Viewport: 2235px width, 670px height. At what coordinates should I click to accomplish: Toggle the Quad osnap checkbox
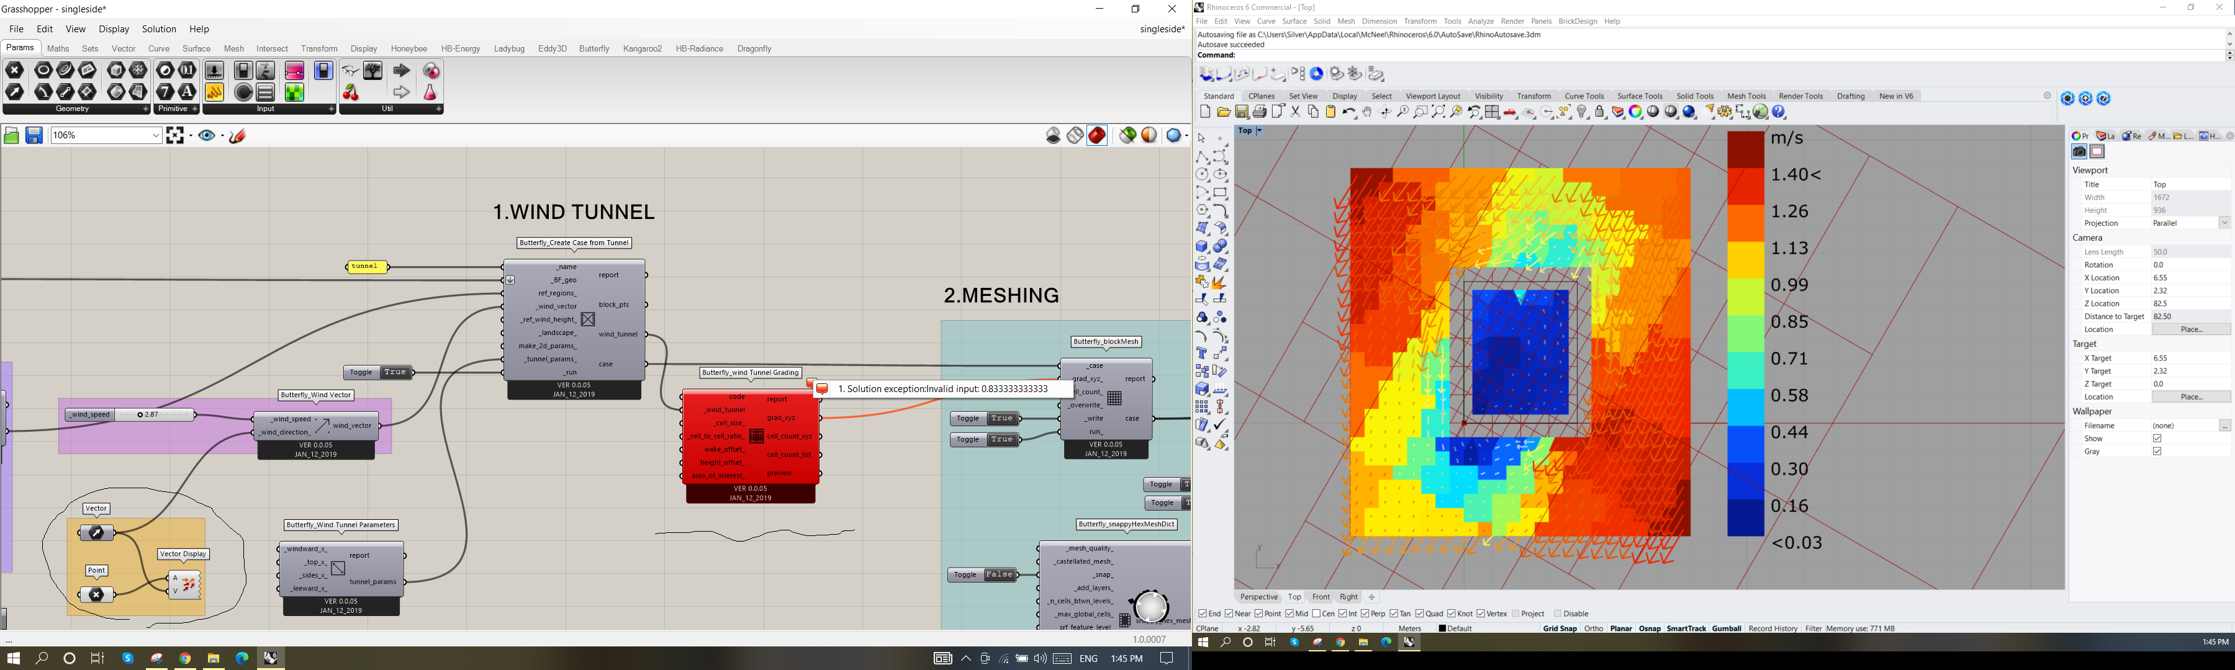click(x=1420, y=614)
